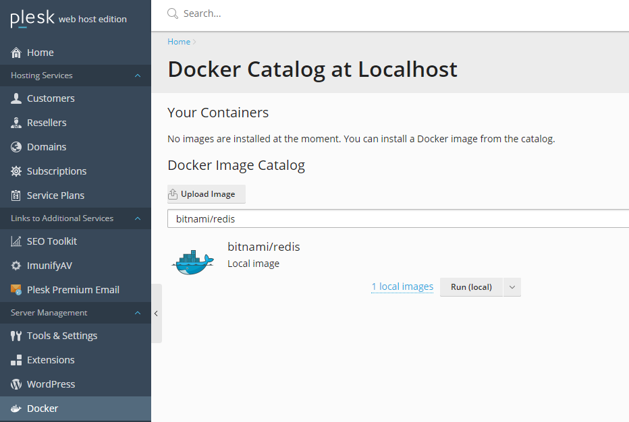Click the Home breadcrumb link
This screenshot has width=629, height=422.
179,42
